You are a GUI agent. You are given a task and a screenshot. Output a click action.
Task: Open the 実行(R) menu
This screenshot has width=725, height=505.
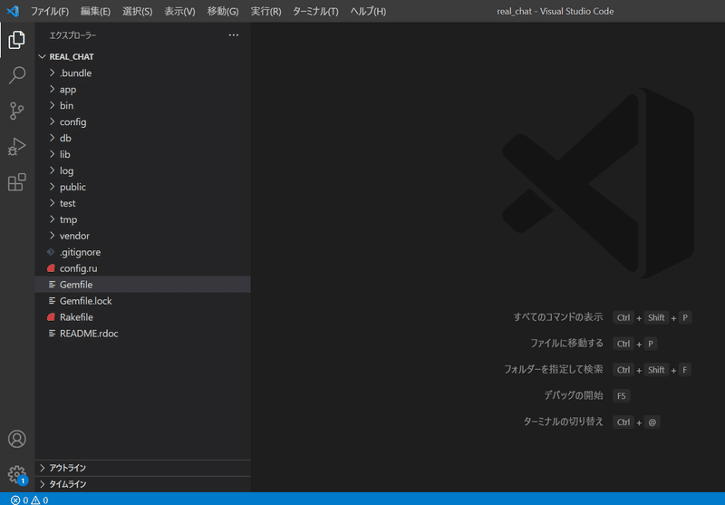(266, 11)
